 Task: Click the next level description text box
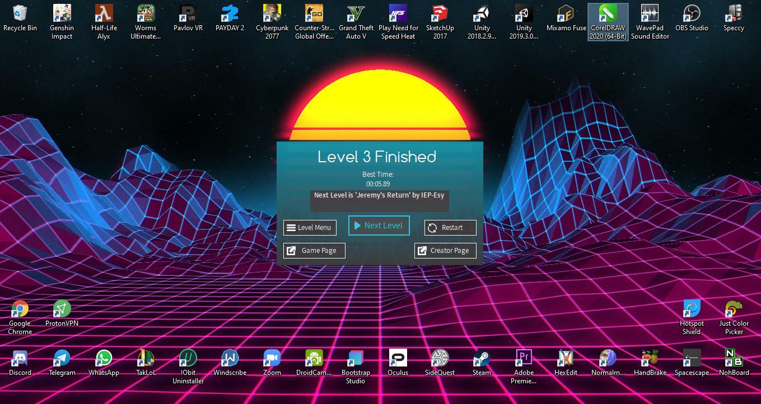point(380,201)
